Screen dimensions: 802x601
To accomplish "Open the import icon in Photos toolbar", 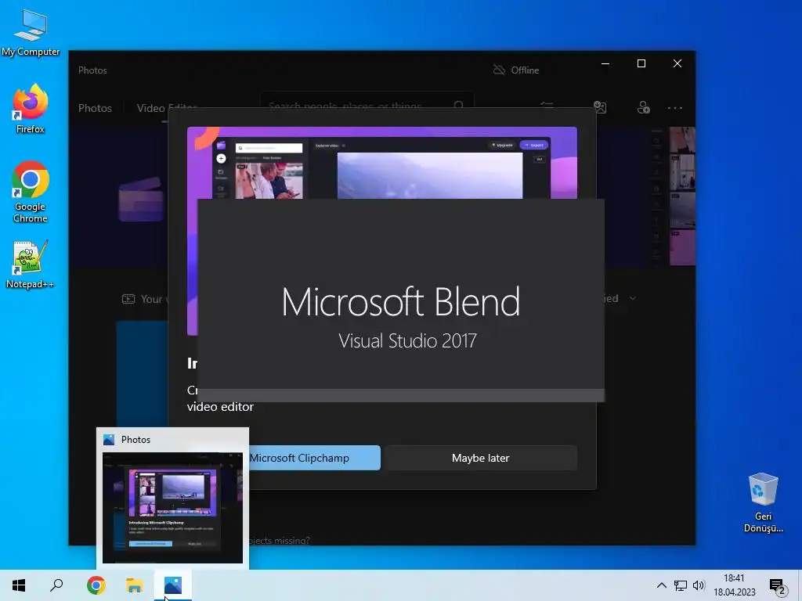I will point(600,107).
